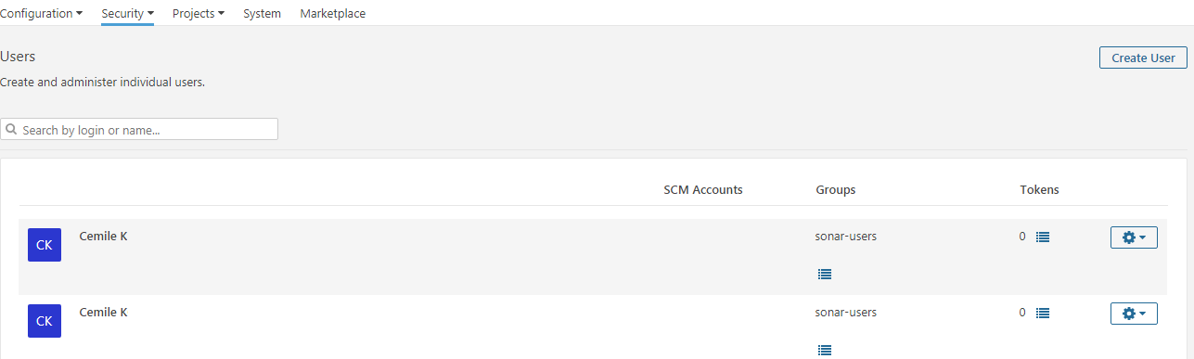1194x359 pixels.
Task: Click the CK avatar of second user
Action: pos(45,321)
